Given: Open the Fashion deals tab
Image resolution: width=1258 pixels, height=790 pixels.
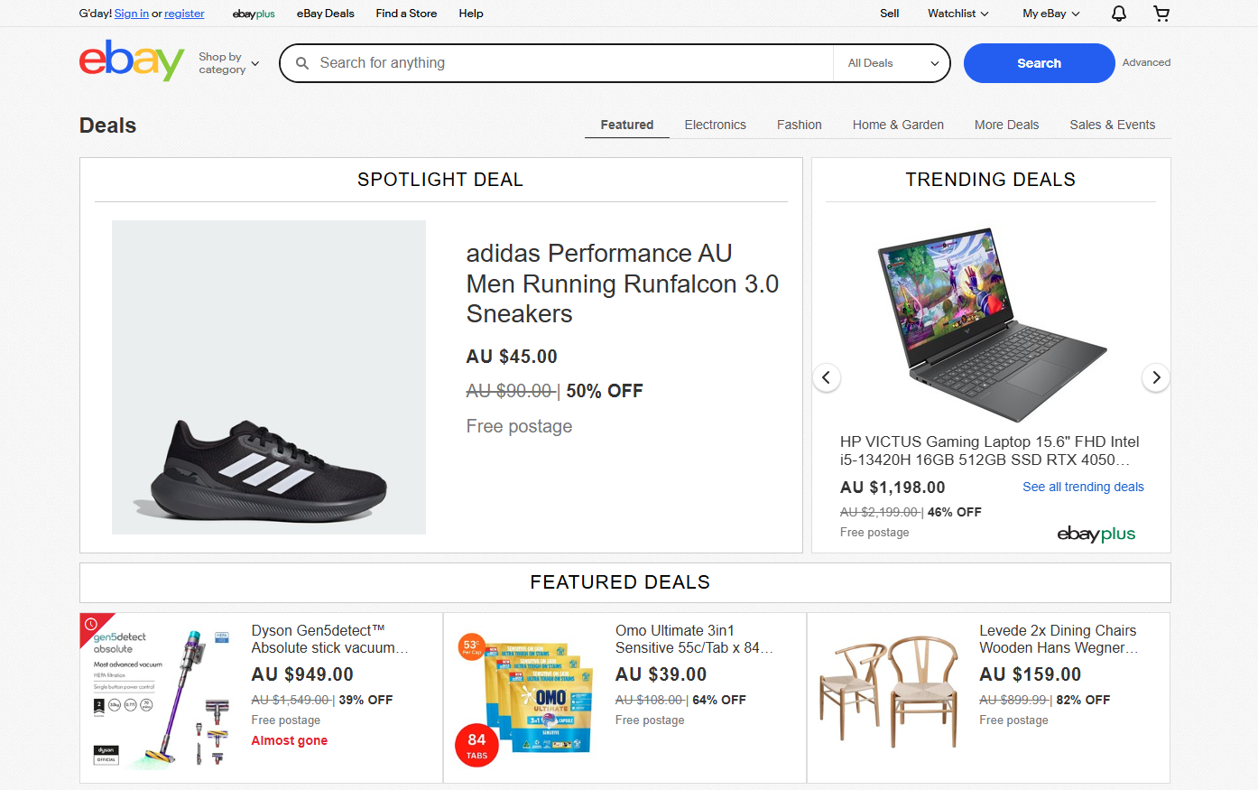Looking at the screenshot, I should [x=799, y=125].
